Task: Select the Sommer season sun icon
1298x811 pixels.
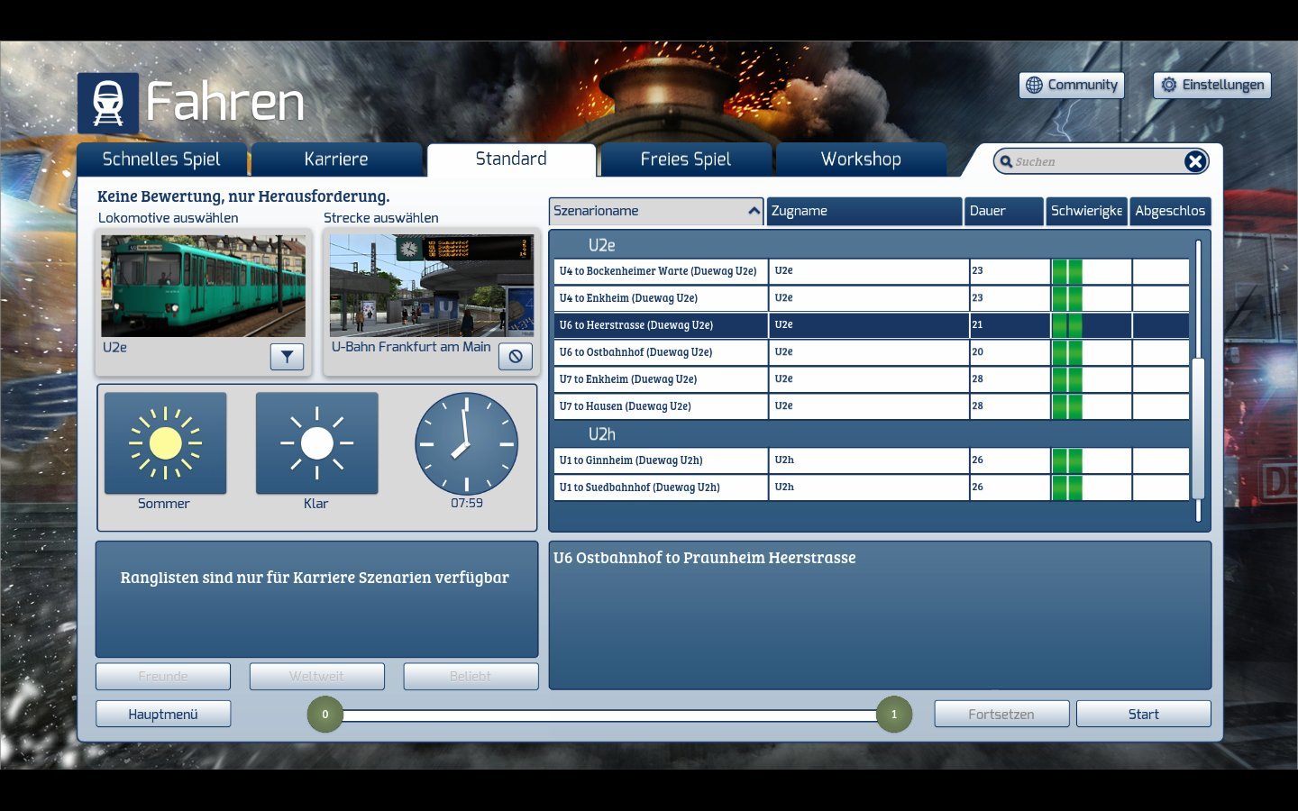Action: (x=166, y=443)
